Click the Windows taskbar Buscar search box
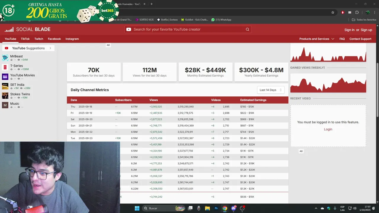 tap(163, 208)
